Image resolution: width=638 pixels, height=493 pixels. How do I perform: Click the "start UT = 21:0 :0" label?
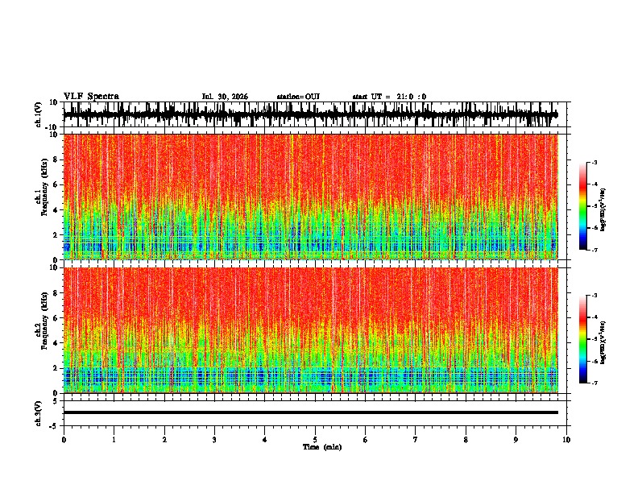(x=389, y=97)
